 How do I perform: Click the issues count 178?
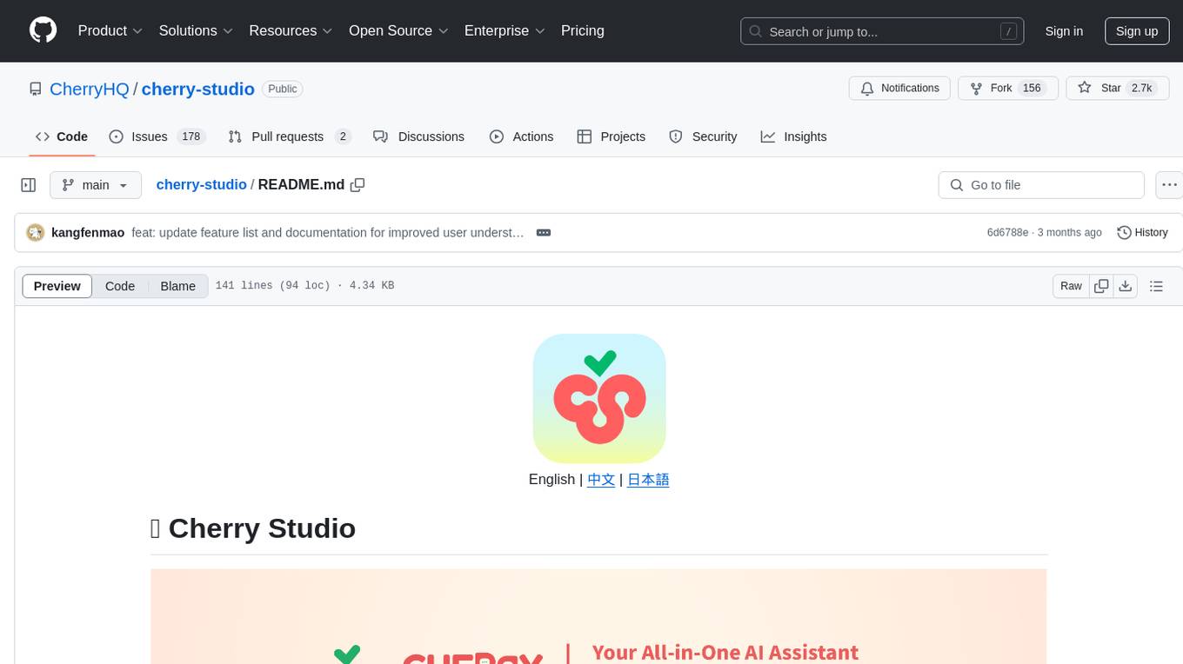[x=190, y=136]
